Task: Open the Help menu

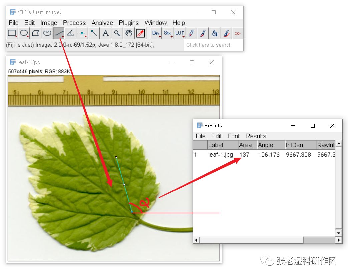Action: (179, 23)
